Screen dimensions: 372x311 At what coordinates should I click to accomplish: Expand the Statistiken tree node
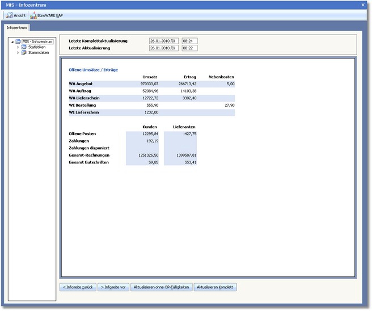click(x=18, y=47)
